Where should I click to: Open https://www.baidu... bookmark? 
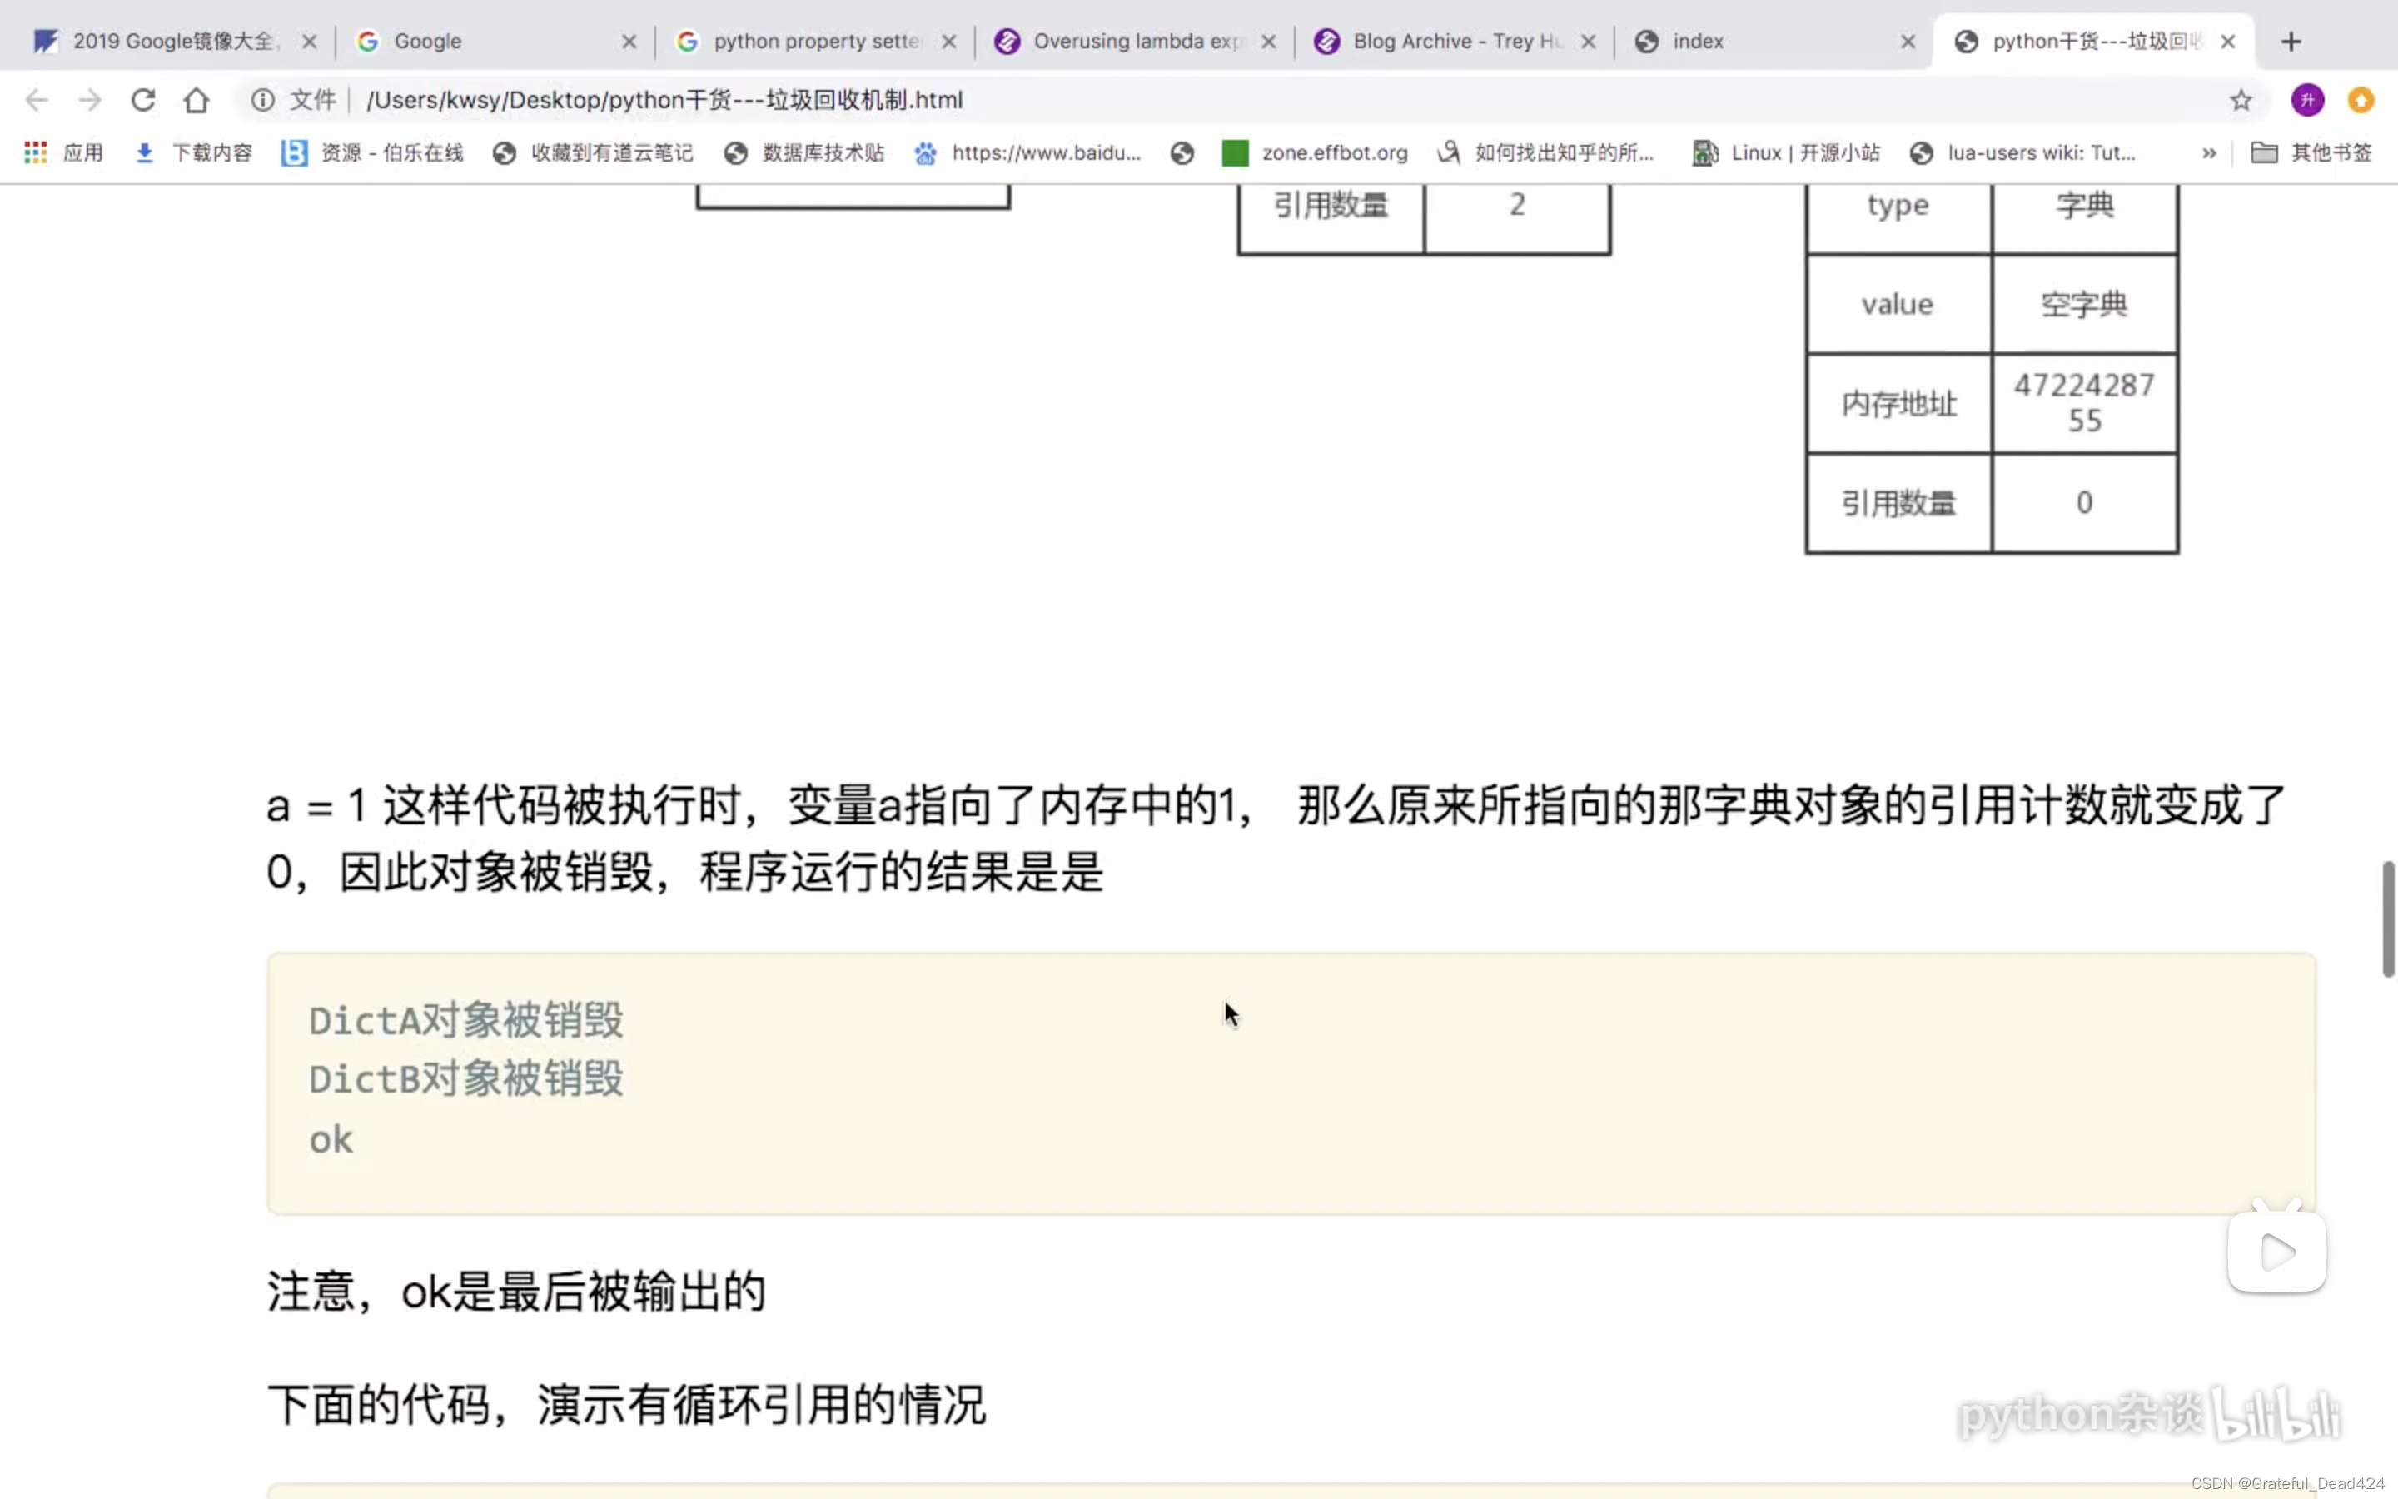[1027, 152]
